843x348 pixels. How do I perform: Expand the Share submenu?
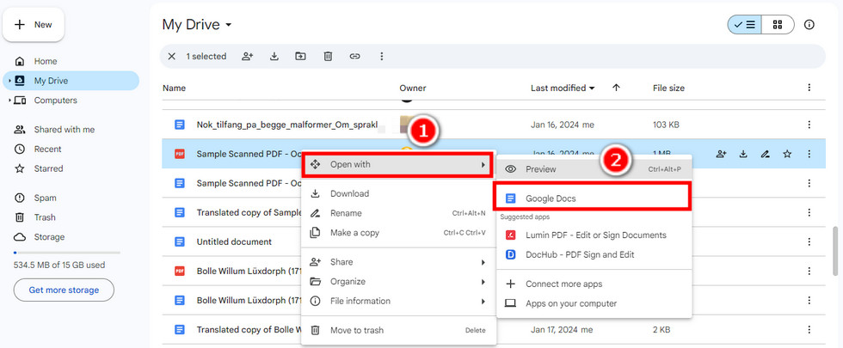point(398,262)
